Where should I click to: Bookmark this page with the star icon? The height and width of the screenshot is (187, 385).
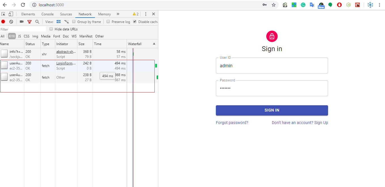pyautogui.click(x=273, y=5)
